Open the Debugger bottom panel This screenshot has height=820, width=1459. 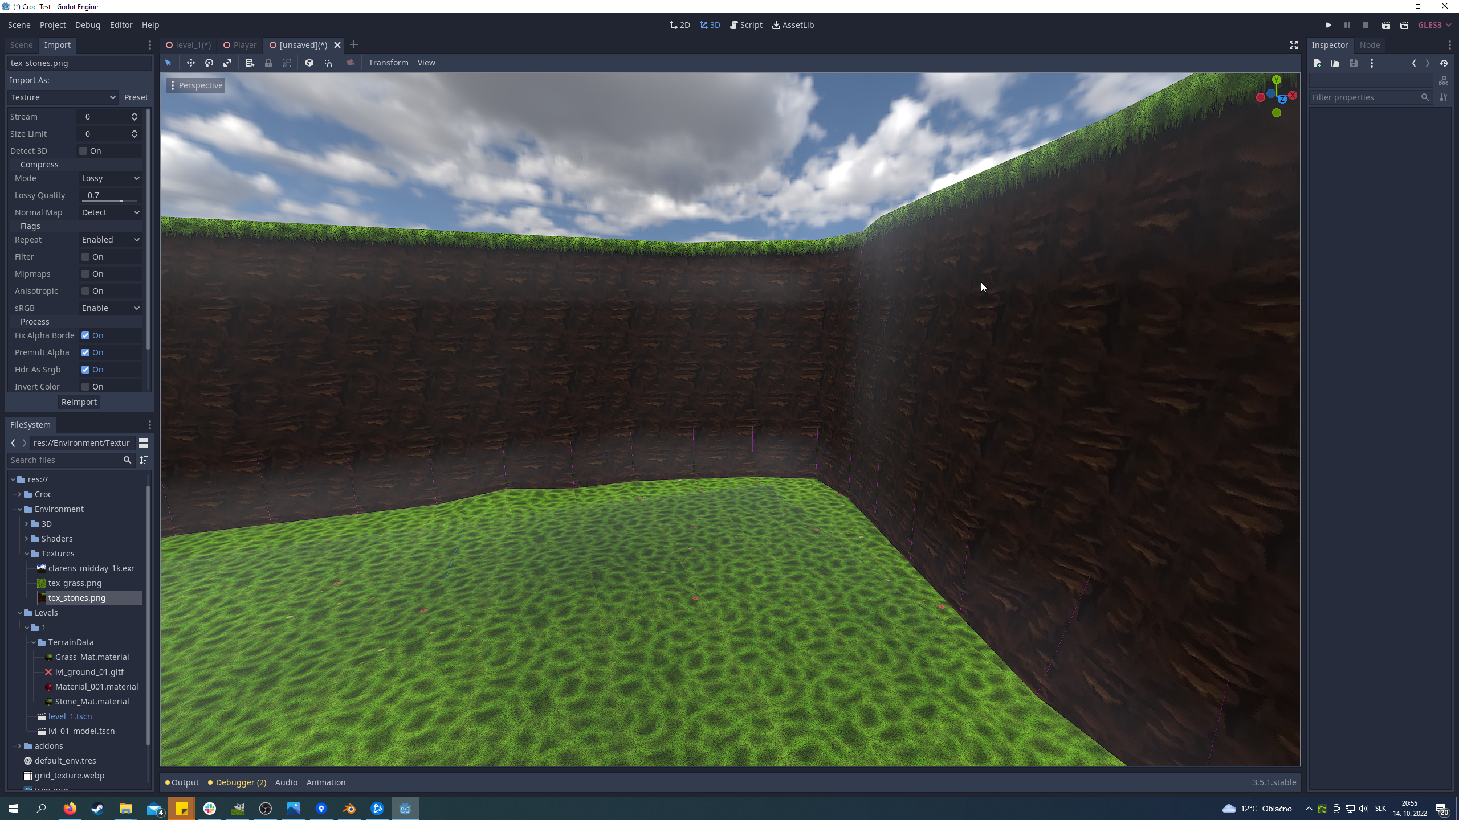[x=237, y=782]
